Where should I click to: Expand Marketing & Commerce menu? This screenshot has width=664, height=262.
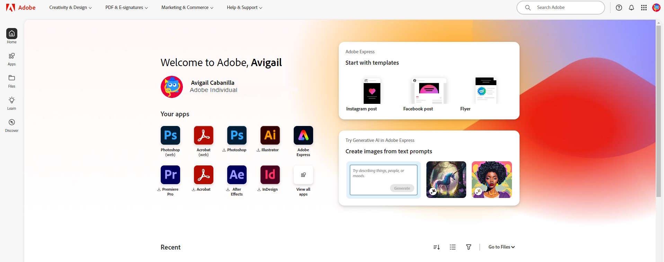[x=187, y=8]
